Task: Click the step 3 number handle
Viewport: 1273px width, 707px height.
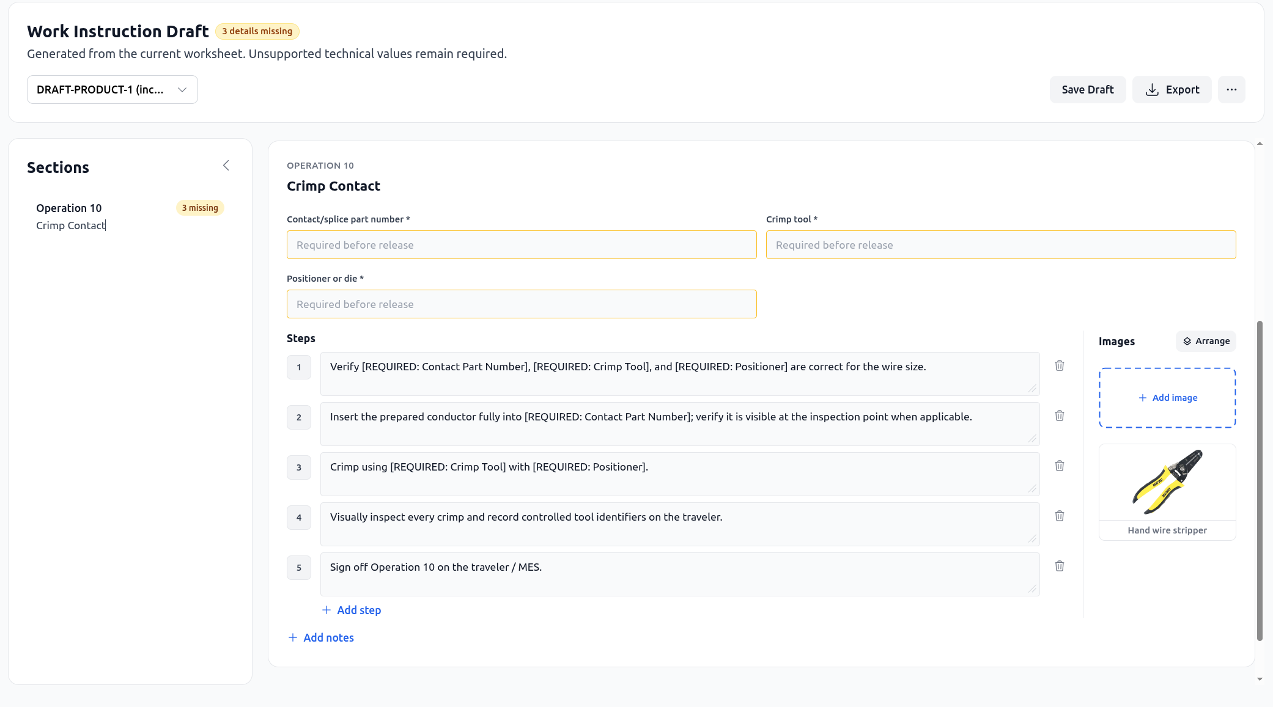Action: point(299,467)
